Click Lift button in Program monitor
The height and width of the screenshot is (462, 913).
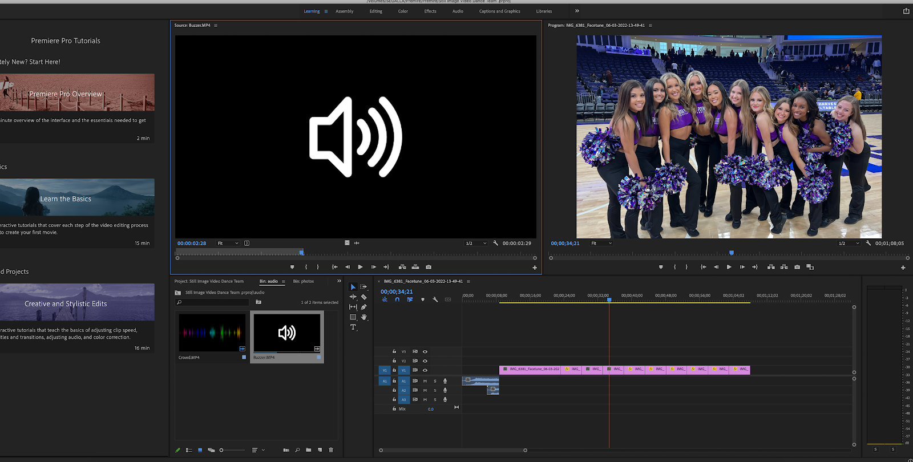[x=771, y=267]
